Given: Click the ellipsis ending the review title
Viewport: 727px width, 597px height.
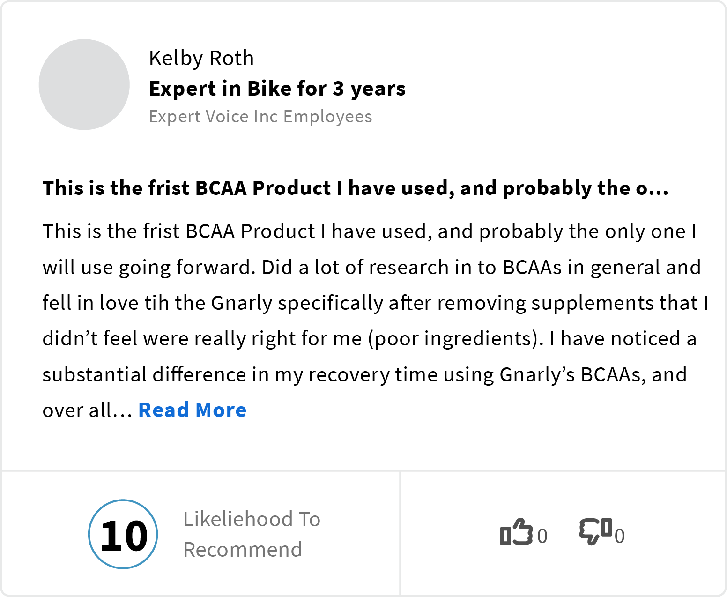Looking at the screenshot, I should tap(659, 189).
